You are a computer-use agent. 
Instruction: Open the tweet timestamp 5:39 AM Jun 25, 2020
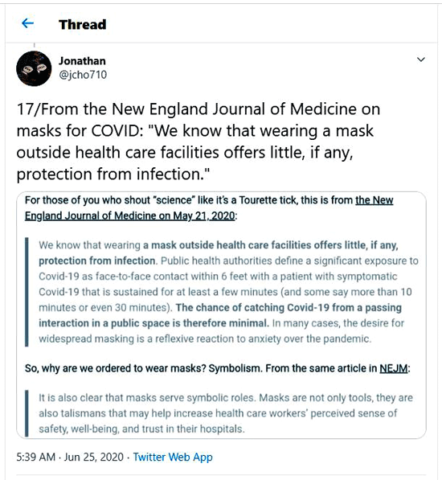[x=70, y=457]
